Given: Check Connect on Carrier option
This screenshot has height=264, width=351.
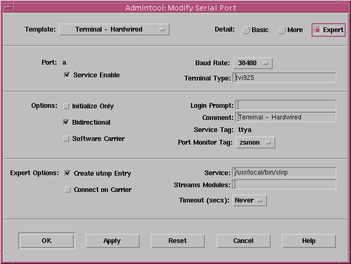Looking at the screenshot, I should (x=67, y=190).
